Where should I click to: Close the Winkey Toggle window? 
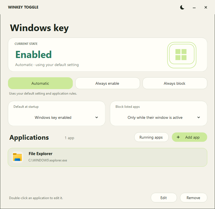point(206,7)
